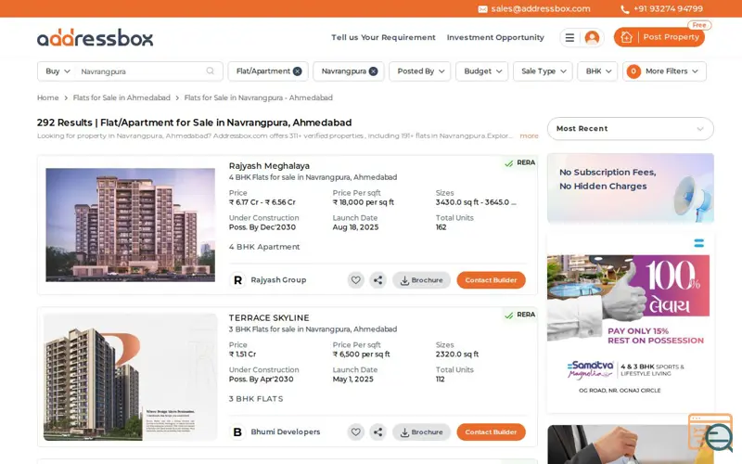Click Flats for Sale in Navrangpura breadcrumb
This screenshot has width=742, height=464.
click(259, 97)
